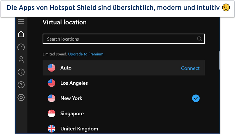The height and width of the screenshot is (134, 235).
Task: Follow the Upgrade to Premium link
Action: coord(86,54)
